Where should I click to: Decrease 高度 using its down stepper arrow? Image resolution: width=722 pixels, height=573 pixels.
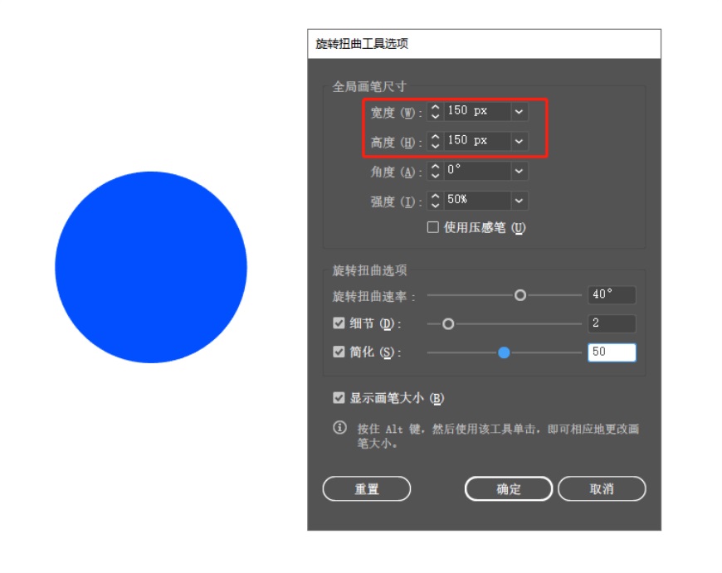[437, 144]
